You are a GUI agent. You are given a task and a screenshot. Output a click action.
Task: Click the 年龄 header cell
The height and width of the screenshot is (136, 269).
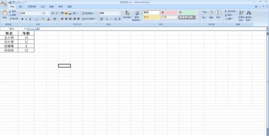[26, 33]
